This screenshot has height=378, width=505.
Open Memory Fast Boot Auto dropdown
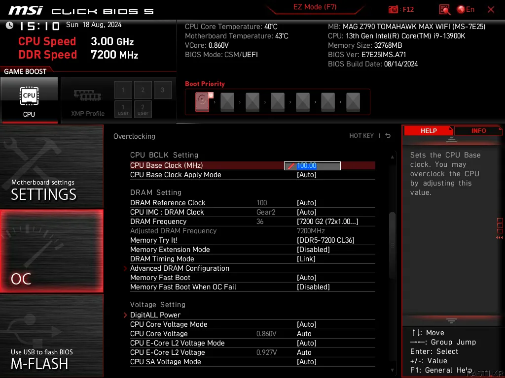pos(307,278)
